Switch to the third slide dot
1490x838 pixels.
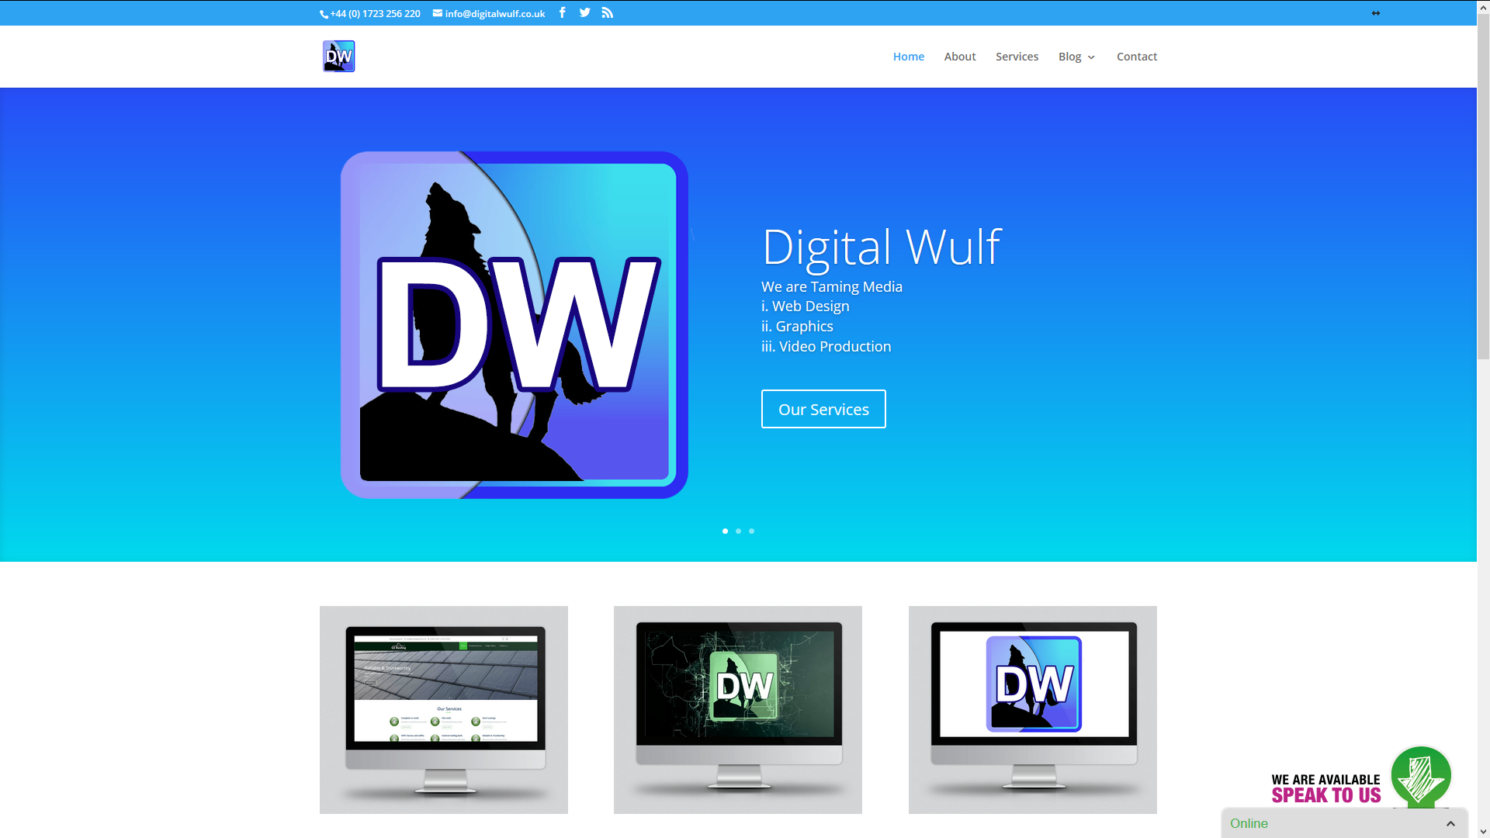(x=751, y=531)
